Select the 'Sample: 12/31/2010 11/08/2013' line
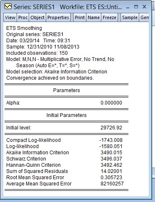Viewport: 155px width, 202px height. click(x=43, y=47)
